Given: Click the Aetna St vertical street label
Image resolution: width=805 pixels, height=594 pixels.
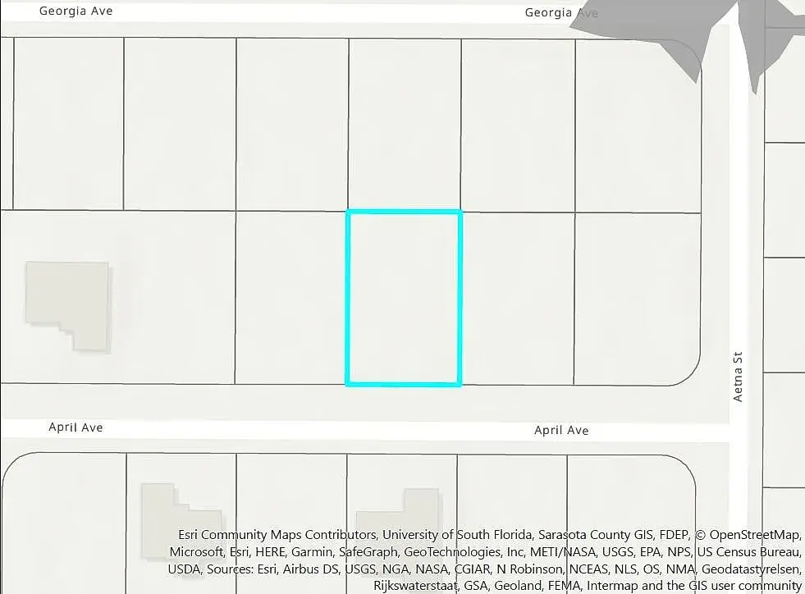Looking at the screenshot, I should pyautogui.click(x=738, y=377).
